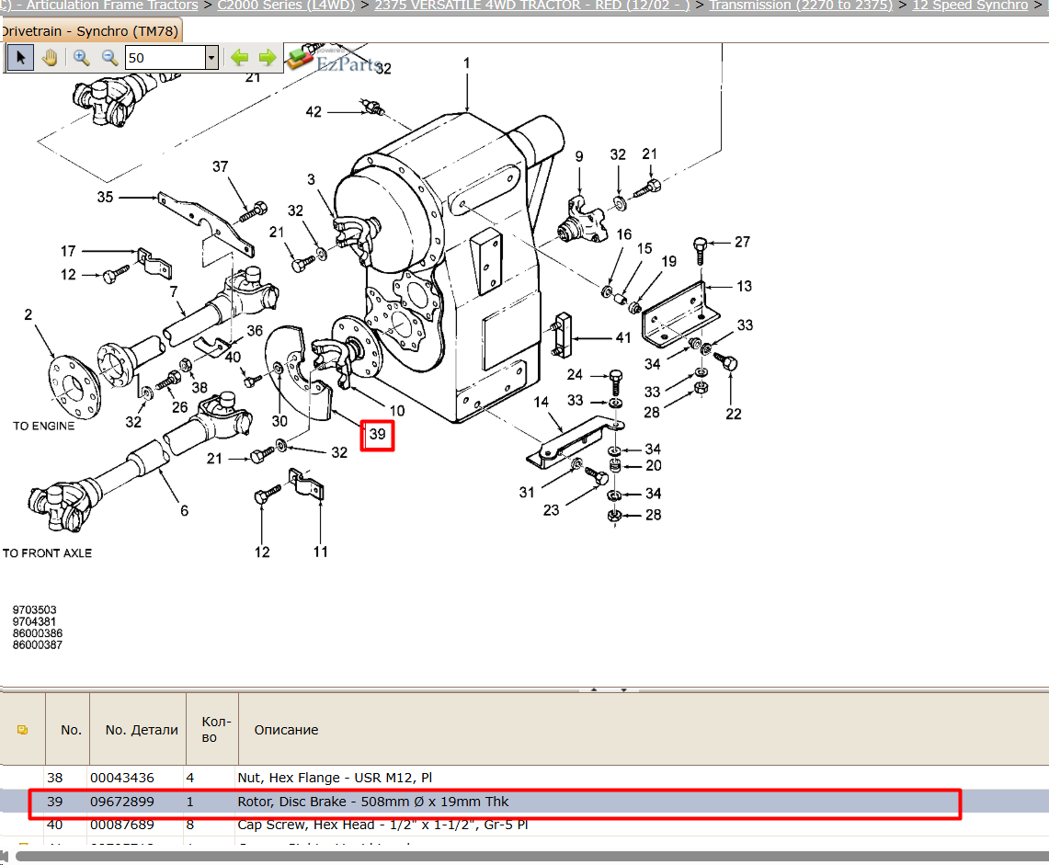Image resolution: width=1049 pixels, height=865 pixels.
Task: Select row 40 Cap Screw, Hex Head
Action: click(524, 825)
